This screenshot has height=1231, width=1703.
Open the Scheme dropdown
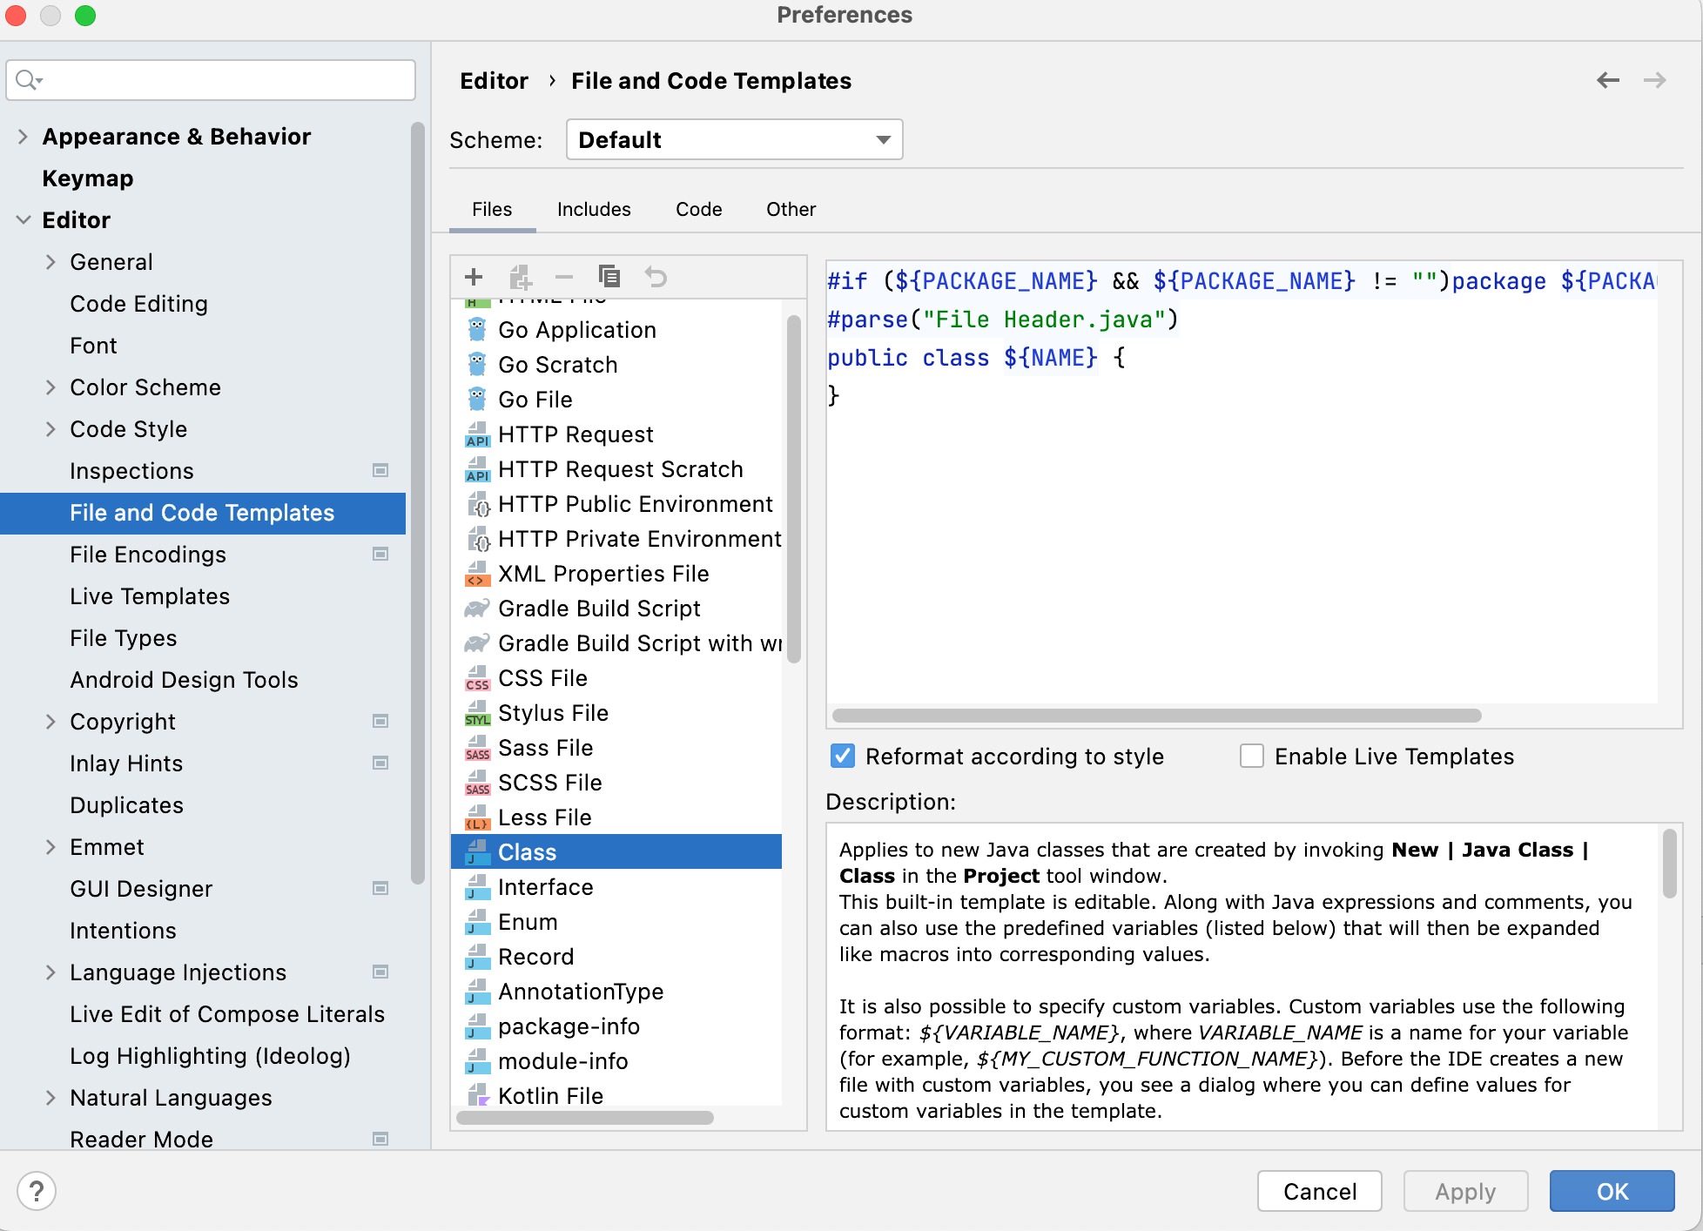tap(734, 139)
